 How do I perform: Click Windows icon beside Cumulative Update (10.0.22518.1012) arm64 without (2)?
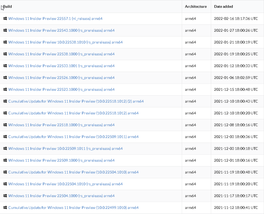pyautogui.click(x=5, y=113)
